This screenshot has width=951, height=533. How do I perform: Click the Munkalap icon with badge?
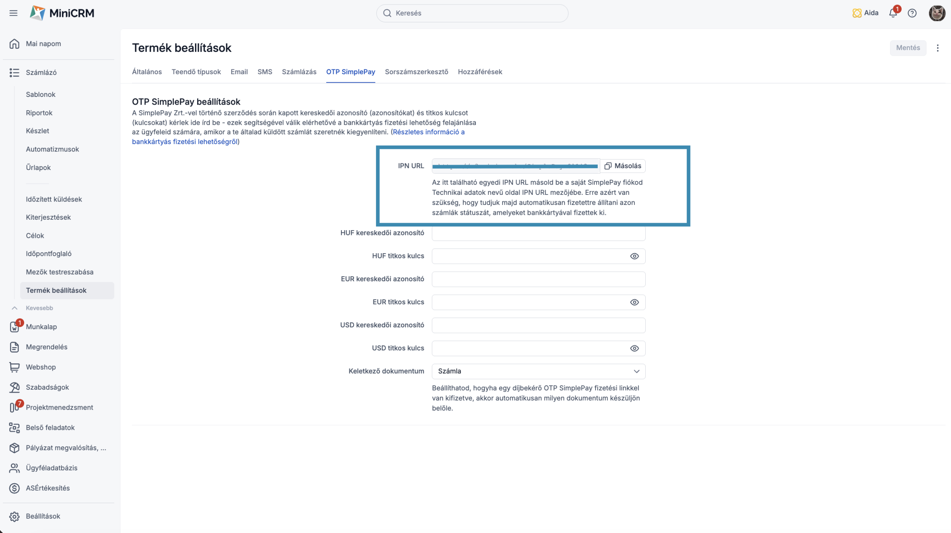(x=14, y=327)
